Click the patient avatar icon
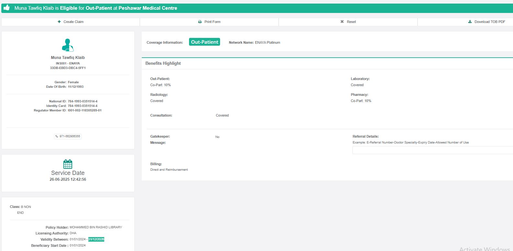 [68, 45]
